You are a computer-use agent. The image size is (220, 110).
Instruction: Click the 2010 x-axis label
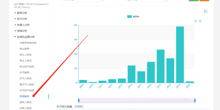pos(91,86)
